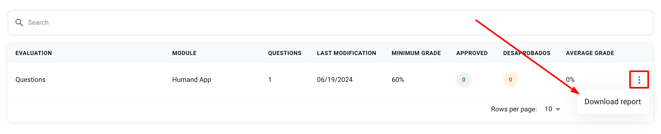The image size is (661, 134).
Task: Click the 0% average grade cell
Action: click(x=570, y=80)
